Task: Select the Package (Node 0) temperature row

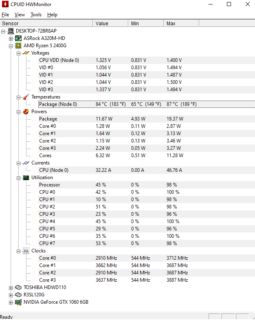Action: pyautogui.click(x=147, y=104)
